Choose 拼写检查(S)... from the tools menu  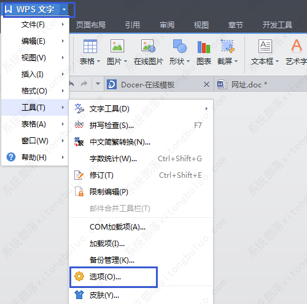pyautogui.click(x=141, y=126)
